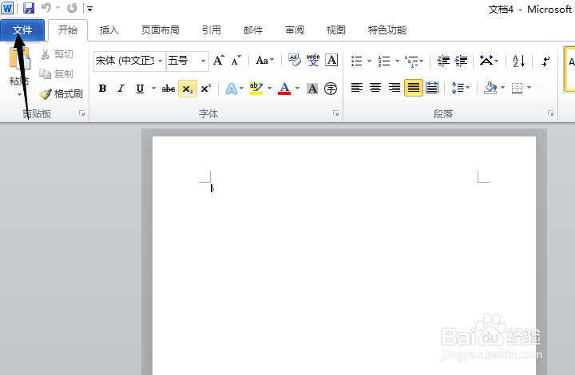
Task: Apply the red font color
Action: pos(284,89)
